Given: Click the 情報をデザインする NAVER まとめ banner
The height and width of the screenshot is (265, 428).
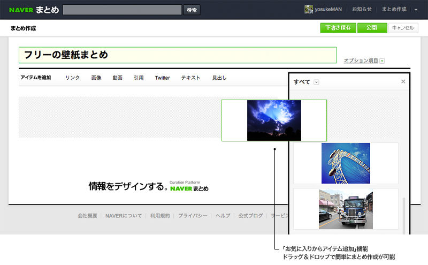Looking at the screenshot, I should (x=149, y=186).
